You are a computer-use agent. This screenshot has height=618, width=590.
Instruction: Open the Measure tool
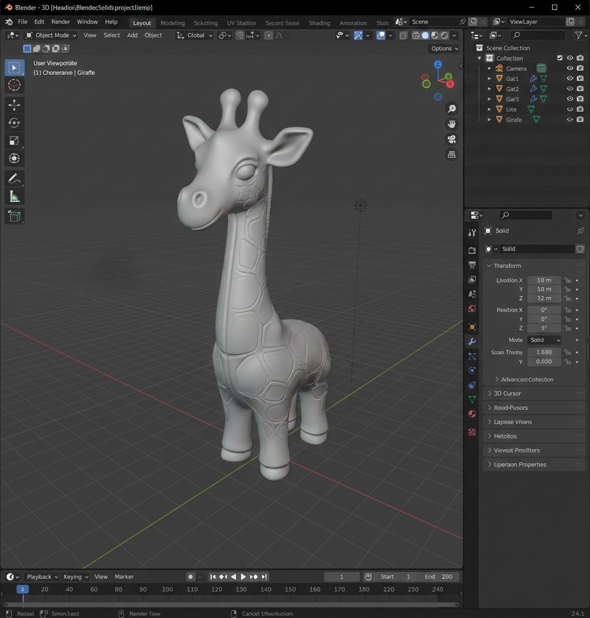(14, 196)
